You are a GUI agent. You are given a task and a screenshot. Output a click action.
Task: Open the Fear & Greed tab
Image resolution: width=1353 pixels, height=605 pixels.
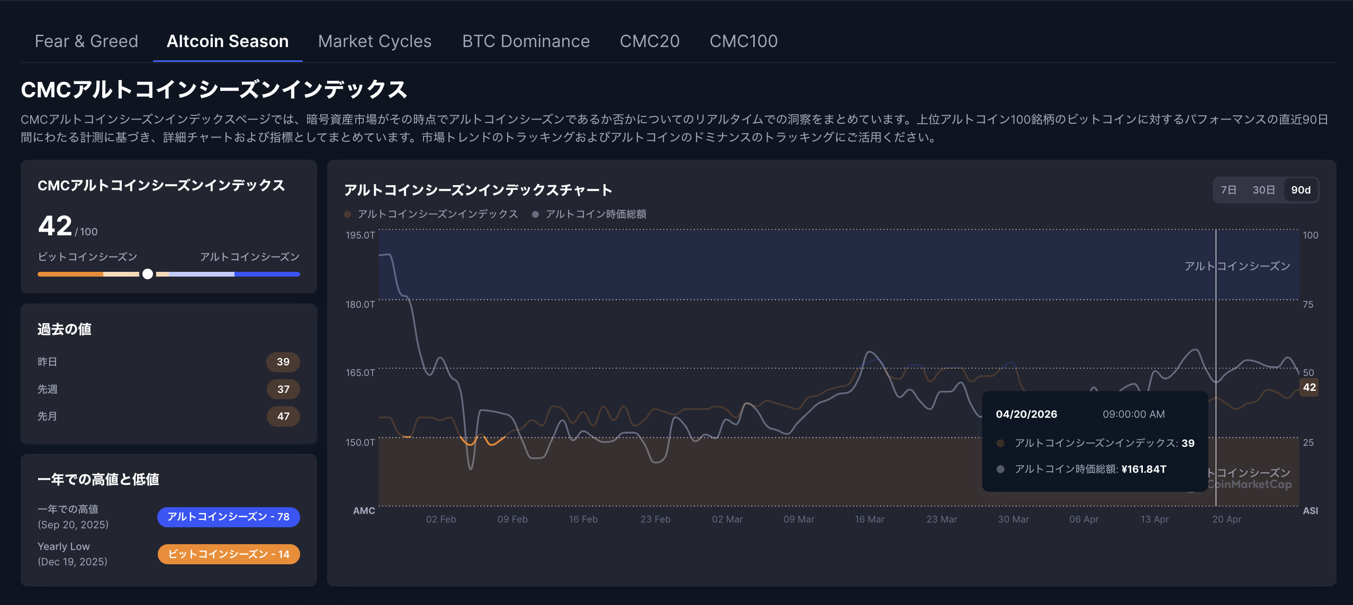tap(86, 41)
